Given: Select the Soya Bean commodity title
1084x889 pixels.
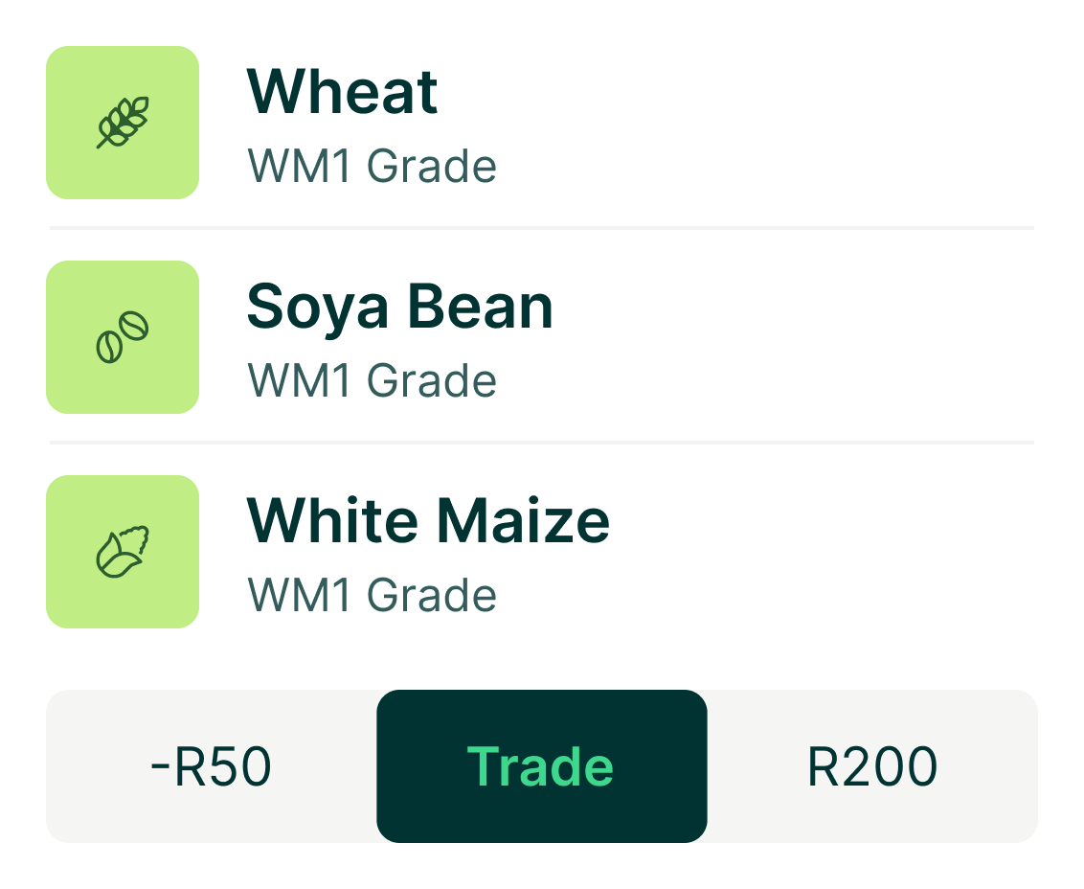Looking at the screenshot, I should [x=399, y=307].
